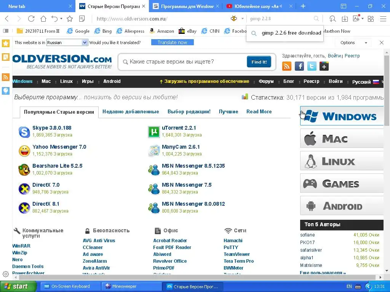Click the ManyCam 2.6.1 icon
This screenshot has width=390, height=292.
point(154,151)
